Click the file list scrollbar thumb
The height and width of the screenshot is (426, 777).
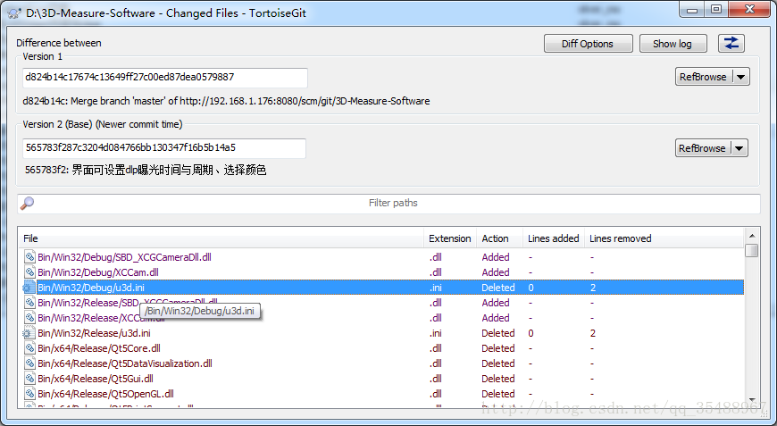[x=752, y=250]
